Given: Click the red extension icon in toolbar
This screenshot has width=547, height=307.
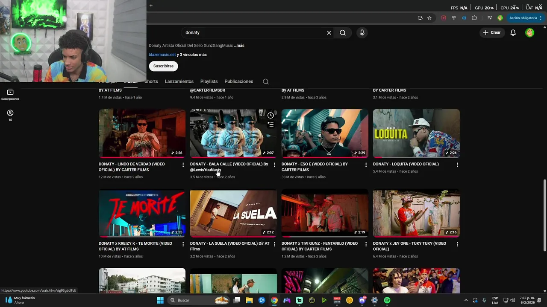Looking at the screenshot, I should 444,18.
